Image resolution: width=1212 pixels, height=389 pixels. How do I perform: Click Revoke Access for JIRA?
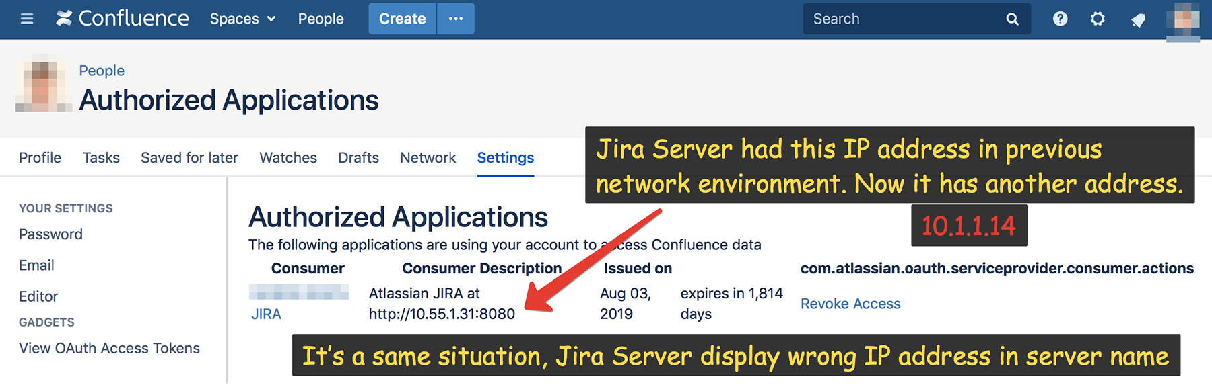pos(850,304)
